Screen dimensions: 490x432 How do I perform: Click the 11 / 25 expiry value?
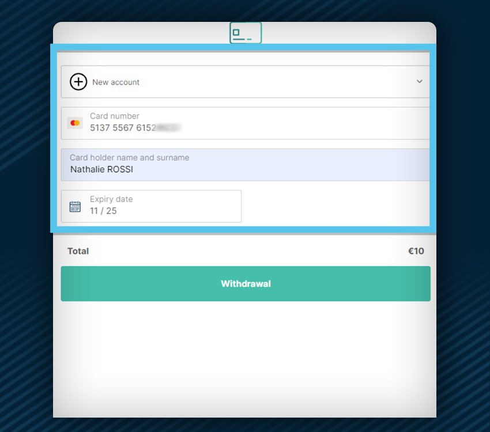pyautogui.click(x=103, y=211)
